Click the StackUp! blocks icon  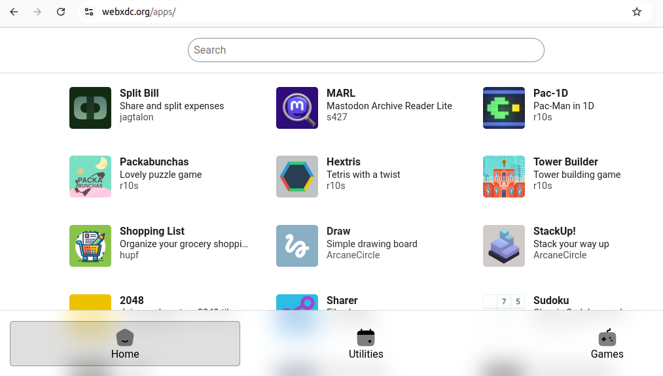pos(504,246)
